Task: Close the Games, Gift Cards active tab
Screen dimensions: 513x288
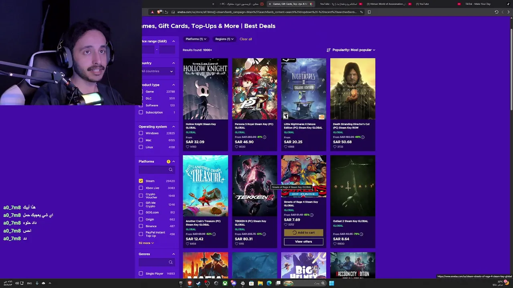Action: point(270,4)
